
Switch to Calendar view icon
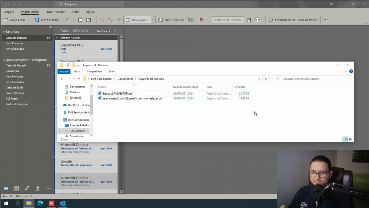(17, 188)
